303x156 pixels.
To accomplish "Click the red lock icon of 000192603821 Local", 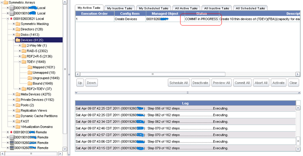I will pyautogui.click(x=11, y=19).
